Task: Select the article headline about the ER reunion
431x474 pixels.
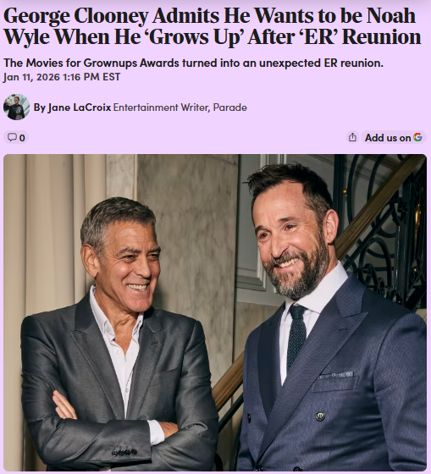Action: click(212, 26)
